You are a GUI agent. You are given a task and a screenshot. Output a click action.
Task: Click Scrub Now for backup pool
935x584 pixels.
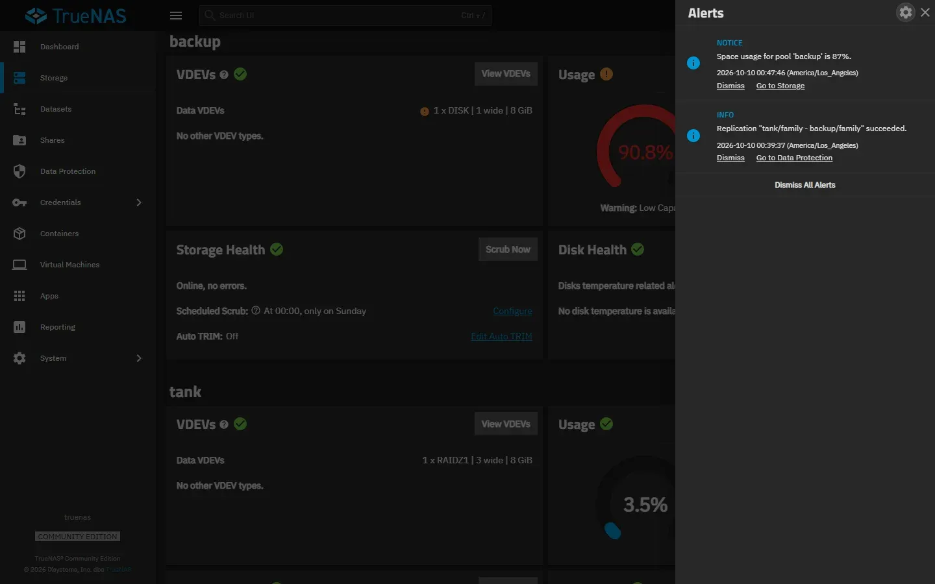click(x=508, y=250)
